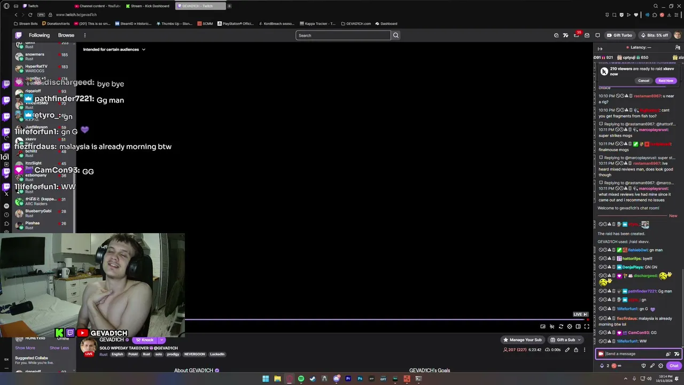This screenshot has width=684, height=385.
Task: Focus the Twitch search field
Action: click(343, 35)
